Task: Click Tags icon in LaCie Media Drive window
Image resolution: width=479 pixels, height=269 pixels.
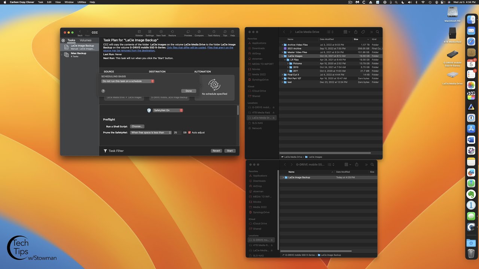Action: (363, 32)
